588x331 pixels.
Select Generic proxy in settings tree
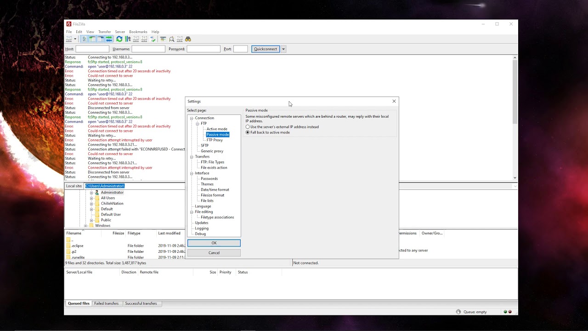(x=212, y=151)
